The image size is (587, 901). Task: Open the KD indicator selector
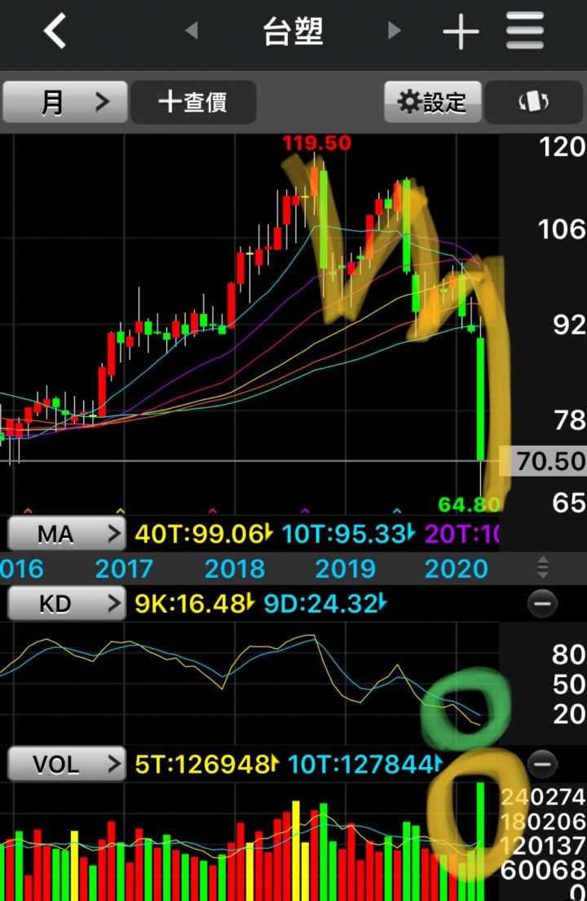[66, 603]
